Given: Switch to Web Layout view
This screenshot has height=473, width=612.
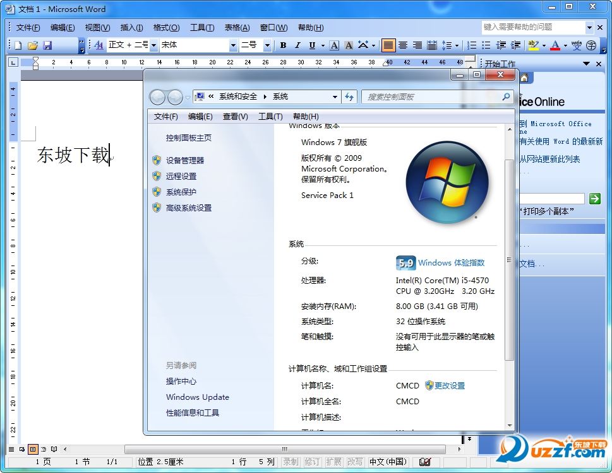Looking at the screenshot, I should (x=22, y=449).
